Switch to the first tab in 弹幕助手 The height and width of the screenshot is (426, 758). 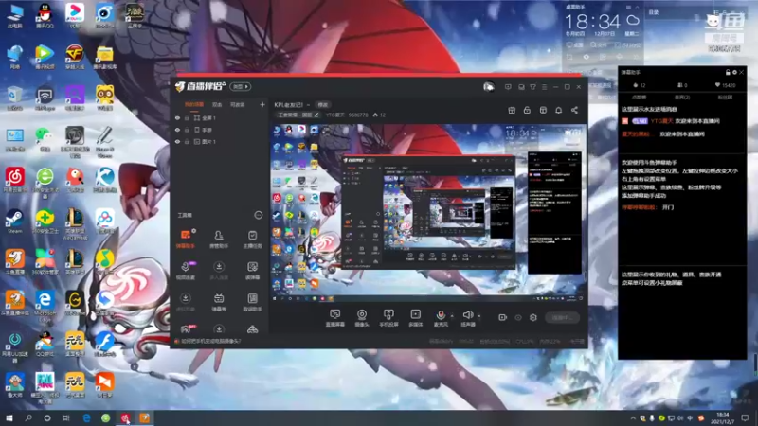coord(639,98)
